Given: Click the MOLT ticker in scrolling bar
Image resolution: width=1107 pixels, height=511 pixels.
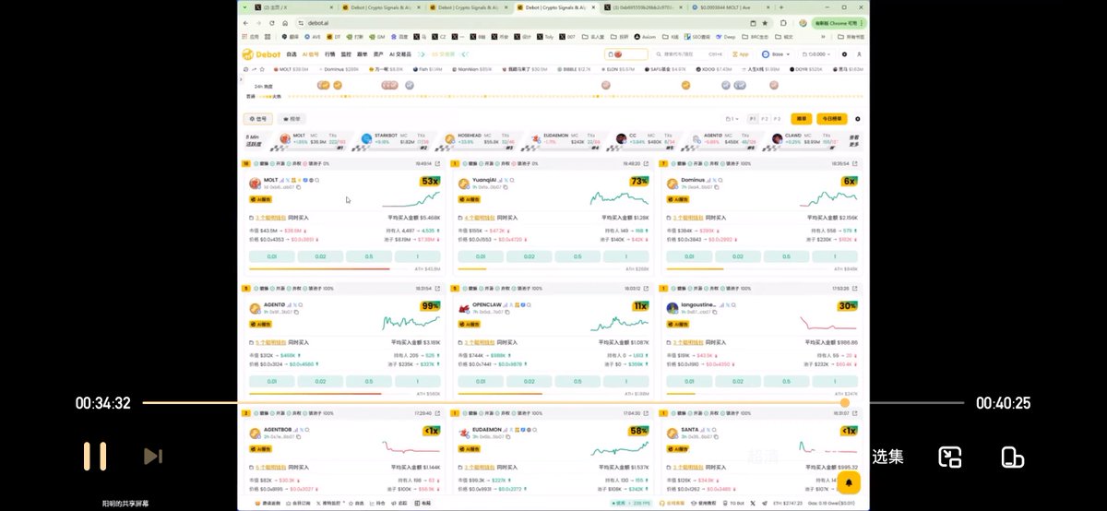Looking at the screenshot, I should (x=289, y=69).
